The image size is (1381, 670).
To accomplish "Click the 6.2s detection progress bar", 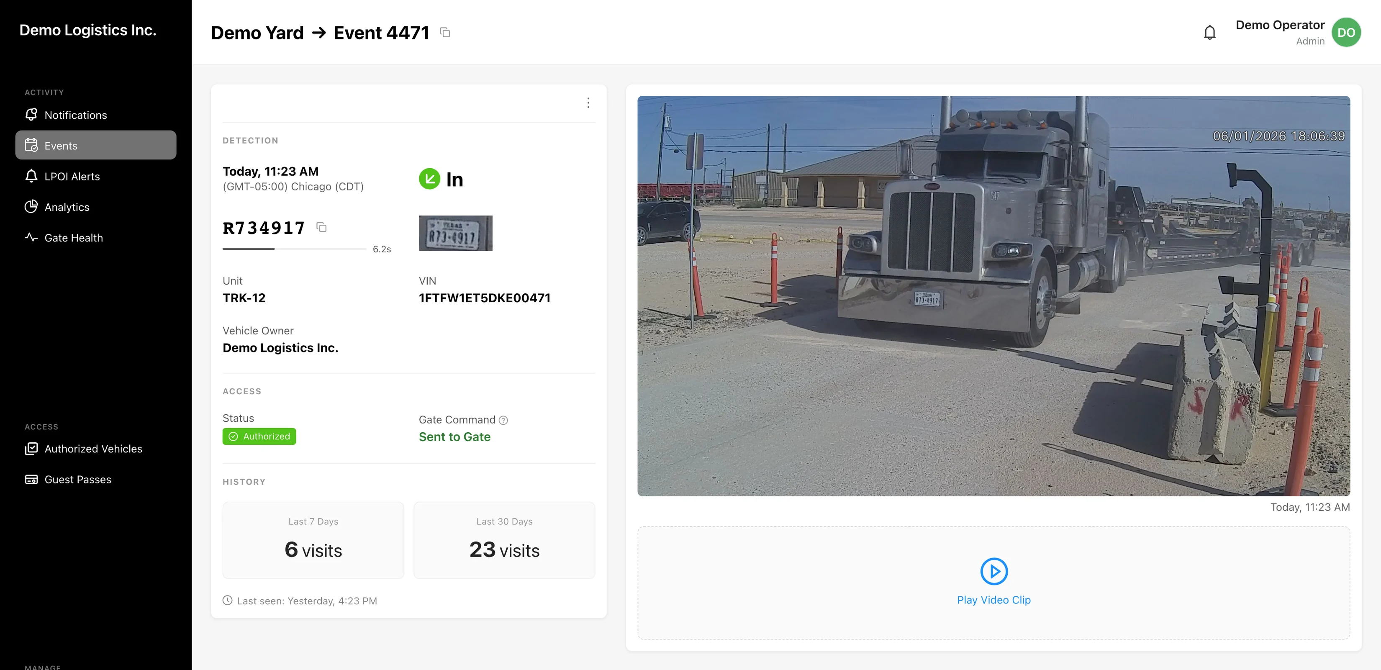I will pyautogui.click(x=294, y=249).
